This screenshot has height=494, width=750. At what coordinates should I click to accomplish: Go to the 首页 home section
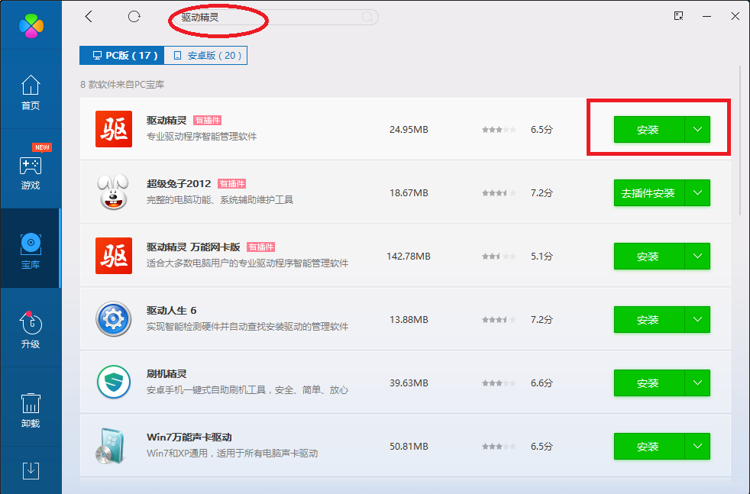[31, 93]
